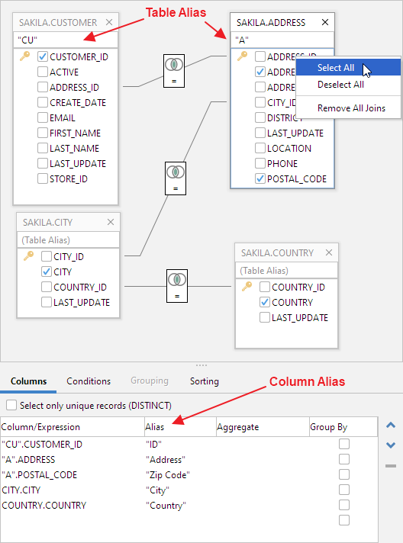This screenshot has height=543, width=403.
Task: Move the selected column up with the up arrow
Action: 391,426
